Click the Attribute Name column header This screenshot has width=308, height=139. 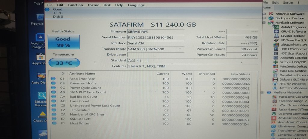coord(82,74)
